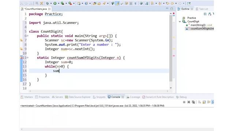Toggle Pin Console icon

pyautogui.click(x=213, y=102)
